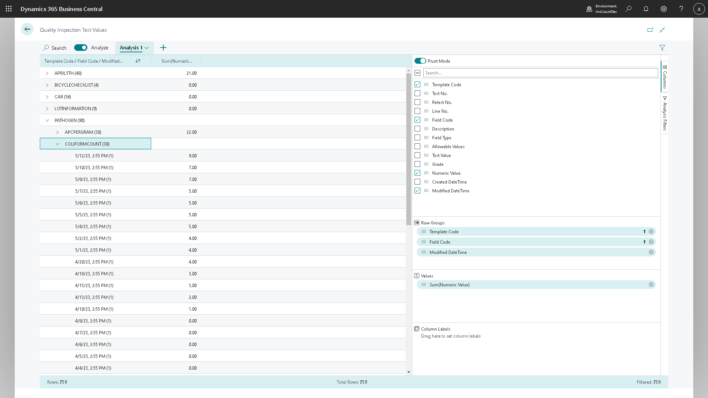Remove Sum(Numeric Value) from Values
This screenshot has height=398, width=708.
point(651,285)
